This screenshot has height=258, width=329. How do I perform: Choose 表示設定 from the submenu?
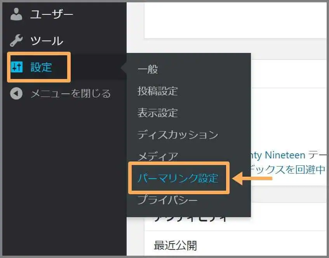point(157,113)
